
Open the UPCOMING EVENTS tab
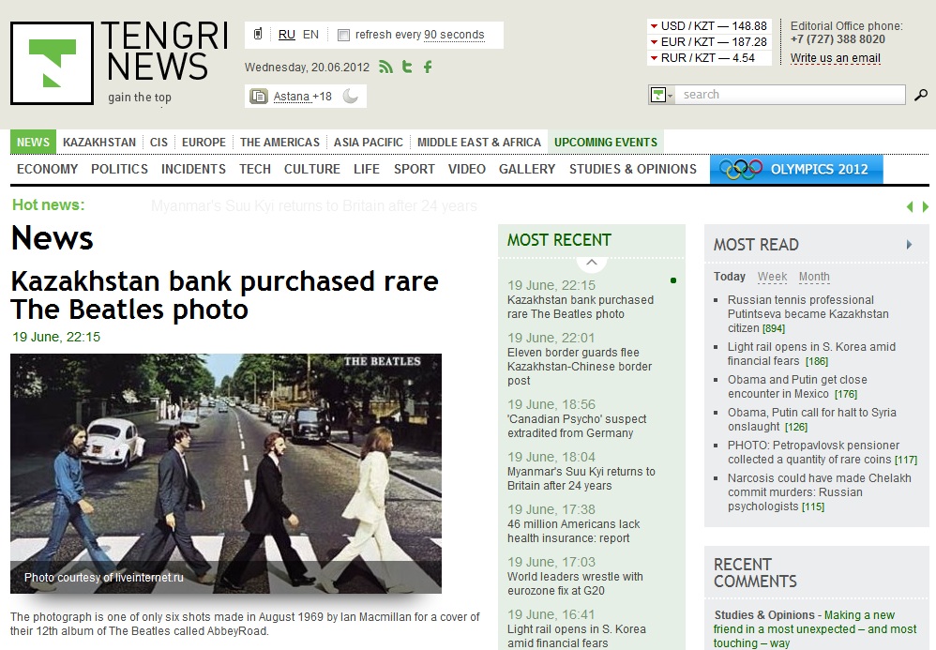coord(605,142)
